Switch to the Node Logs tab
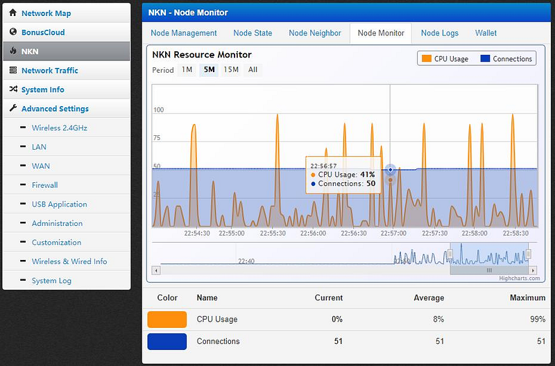Viewport: 555px width, 366px height. 440,33
